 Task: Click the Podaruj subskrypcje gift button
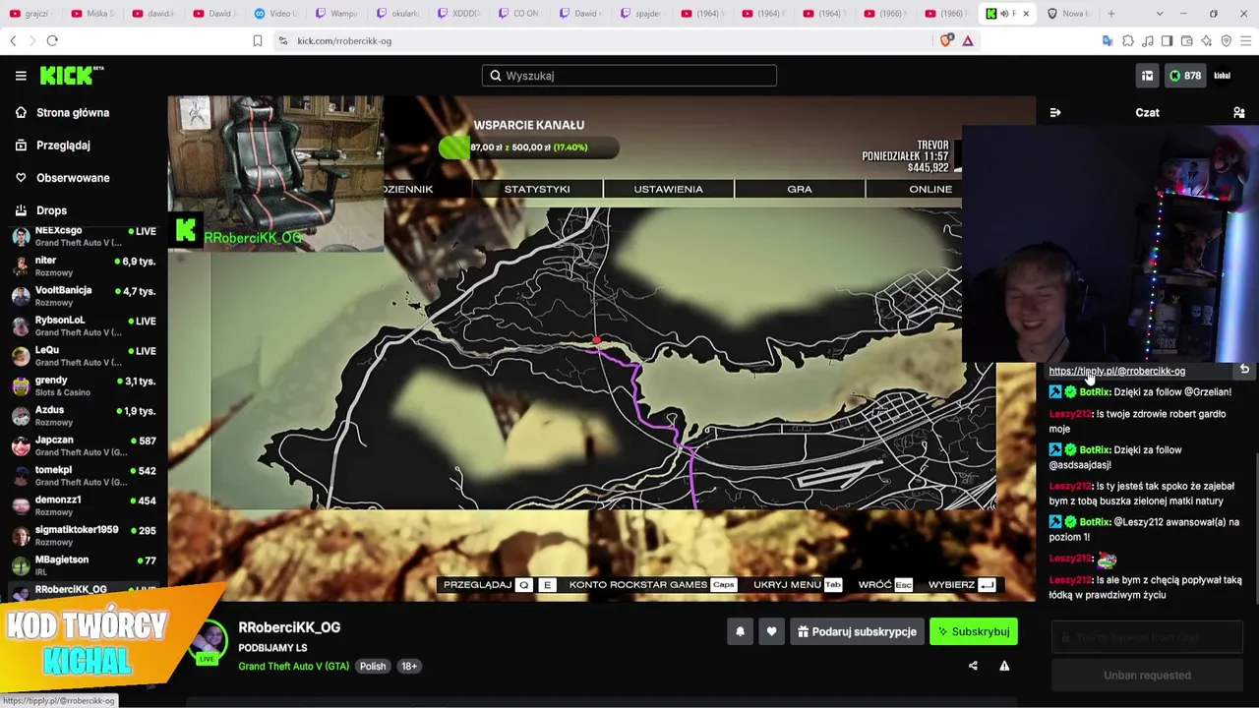click(x=856, y=631)
